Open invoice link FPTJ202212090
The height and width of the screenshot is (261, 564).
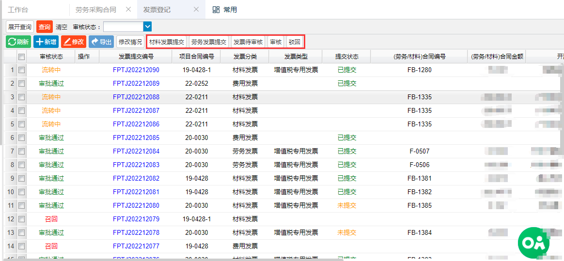[x=136, y=70]
